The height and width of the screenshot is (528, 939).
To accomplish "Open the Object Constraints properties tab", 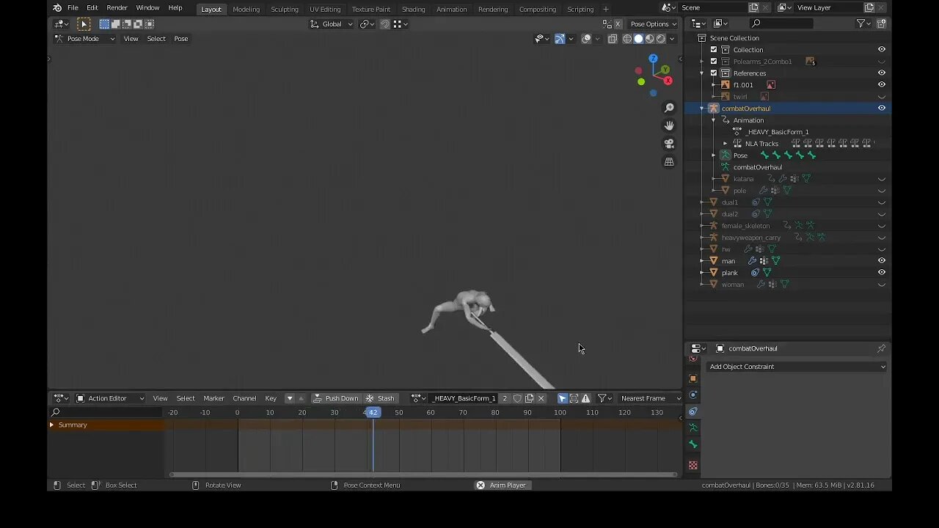I will coord(693,411).
